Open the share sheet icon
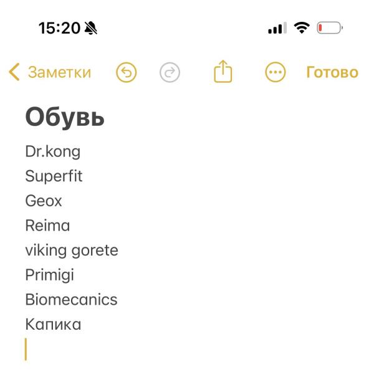The height and width of the screenshot is (387, 374). (223, 71)
